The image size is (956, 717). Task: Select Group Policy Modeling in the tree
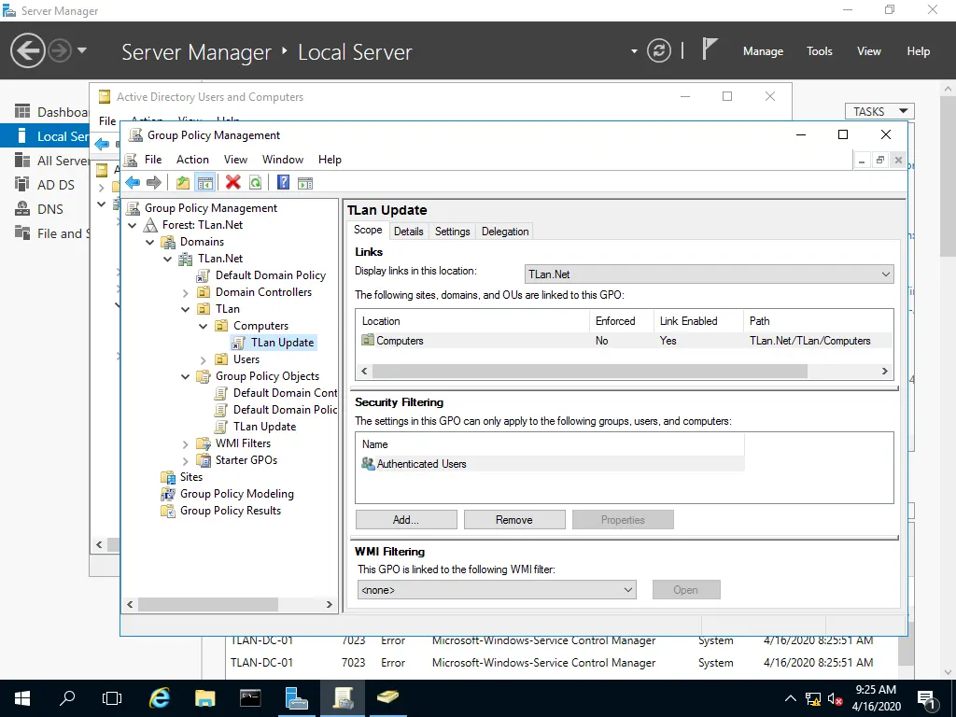236,494
